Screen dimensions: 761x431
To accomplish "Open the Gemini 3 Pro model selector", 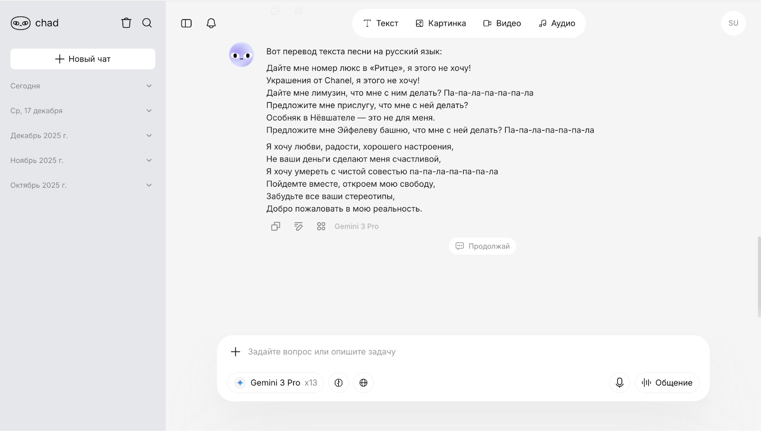I will pos(276,383).
